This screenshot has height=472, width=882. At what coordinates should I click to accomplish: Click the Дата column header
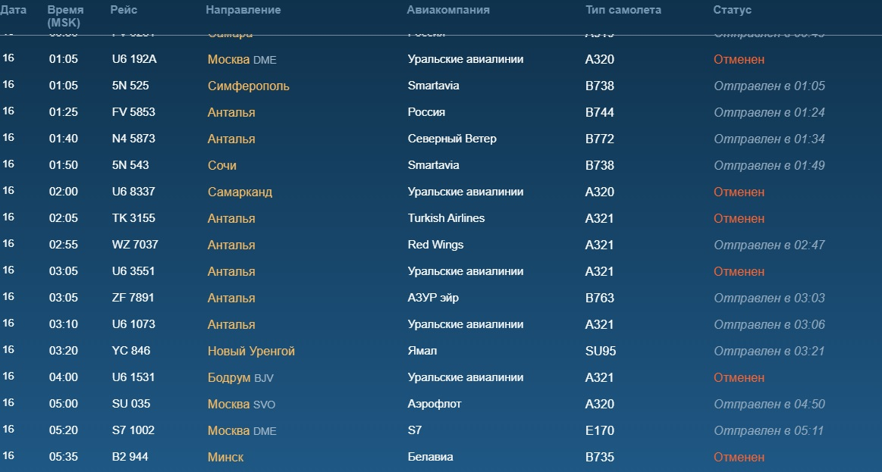13,10
